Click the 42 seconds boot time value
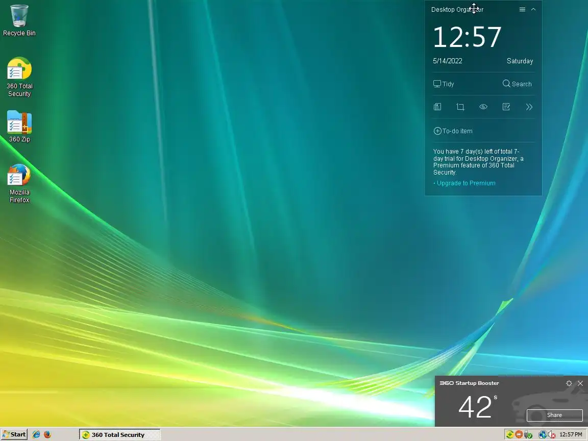588x441 pixels. tap(477, 407)
